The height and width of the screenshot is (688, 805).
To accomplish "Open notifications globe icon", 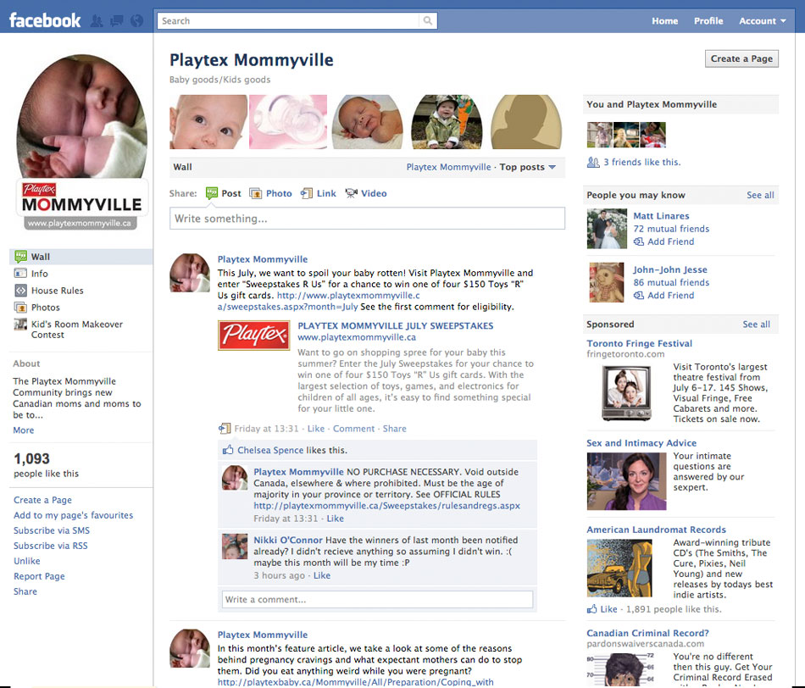I will pos(136,21).
